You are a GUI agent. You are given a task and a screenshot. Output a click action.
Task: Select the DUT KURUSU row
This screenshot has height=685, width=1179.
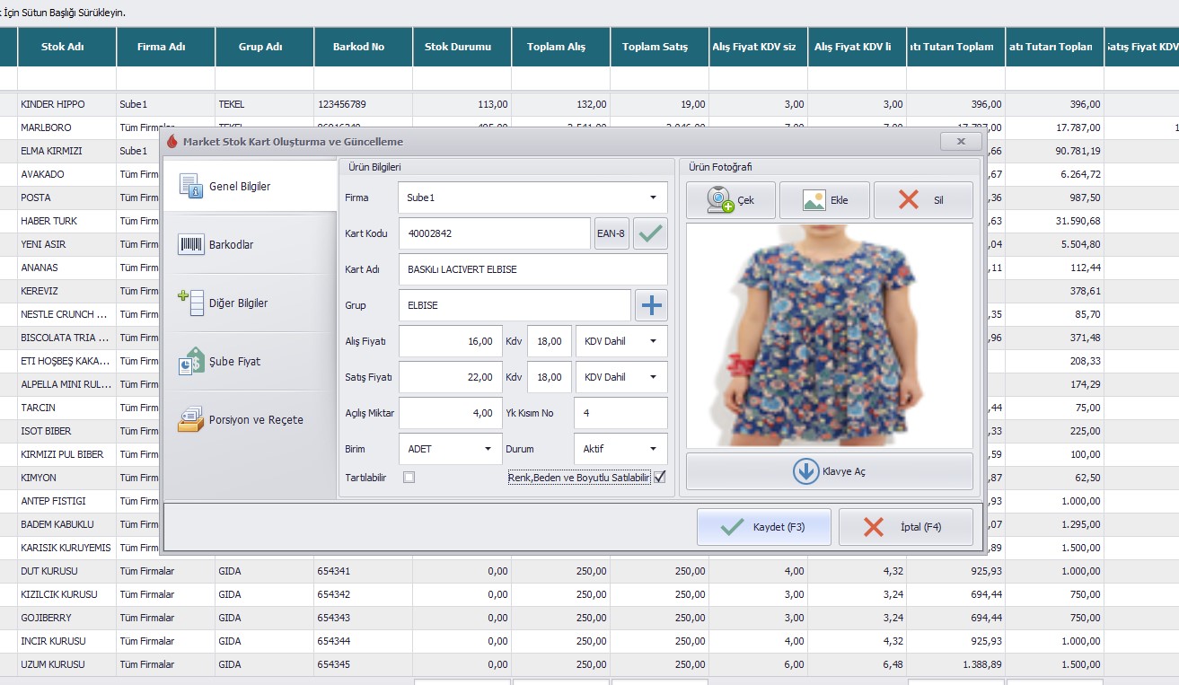(589, 571)
